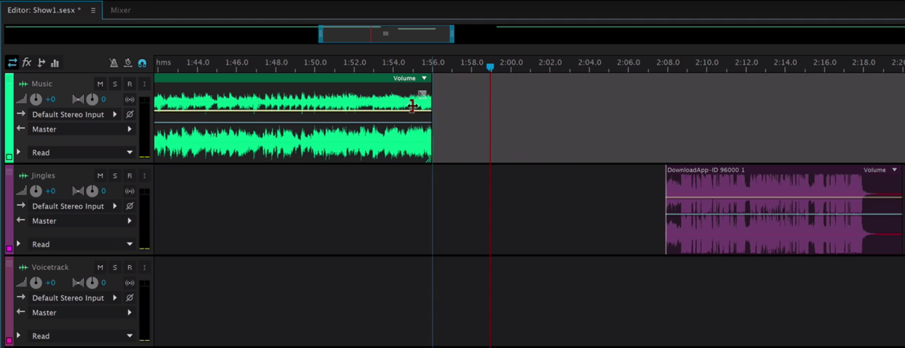Invert polarity on Voicetrack
Viewport: 905px width, 348px height.
click(130, 297)
